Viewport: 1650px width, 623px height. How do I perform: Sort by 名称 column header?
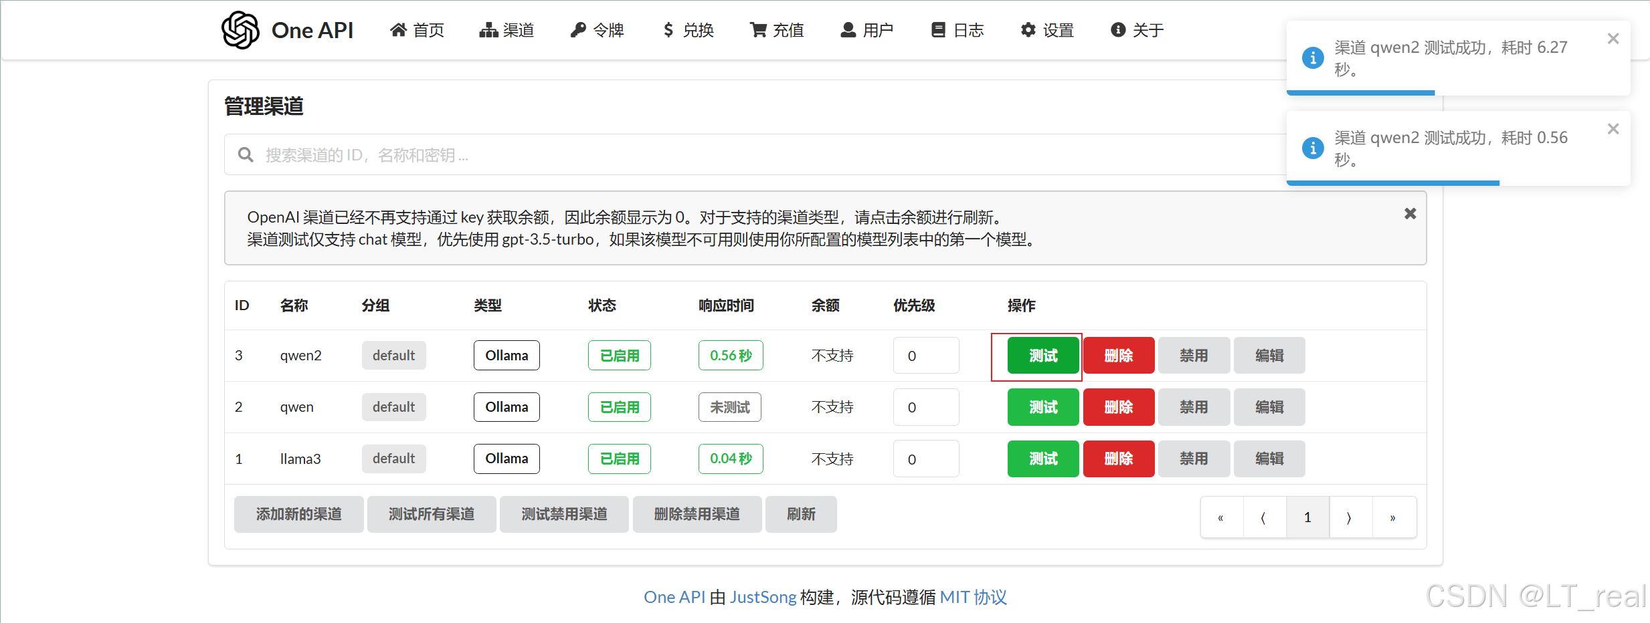coord(294,305)
